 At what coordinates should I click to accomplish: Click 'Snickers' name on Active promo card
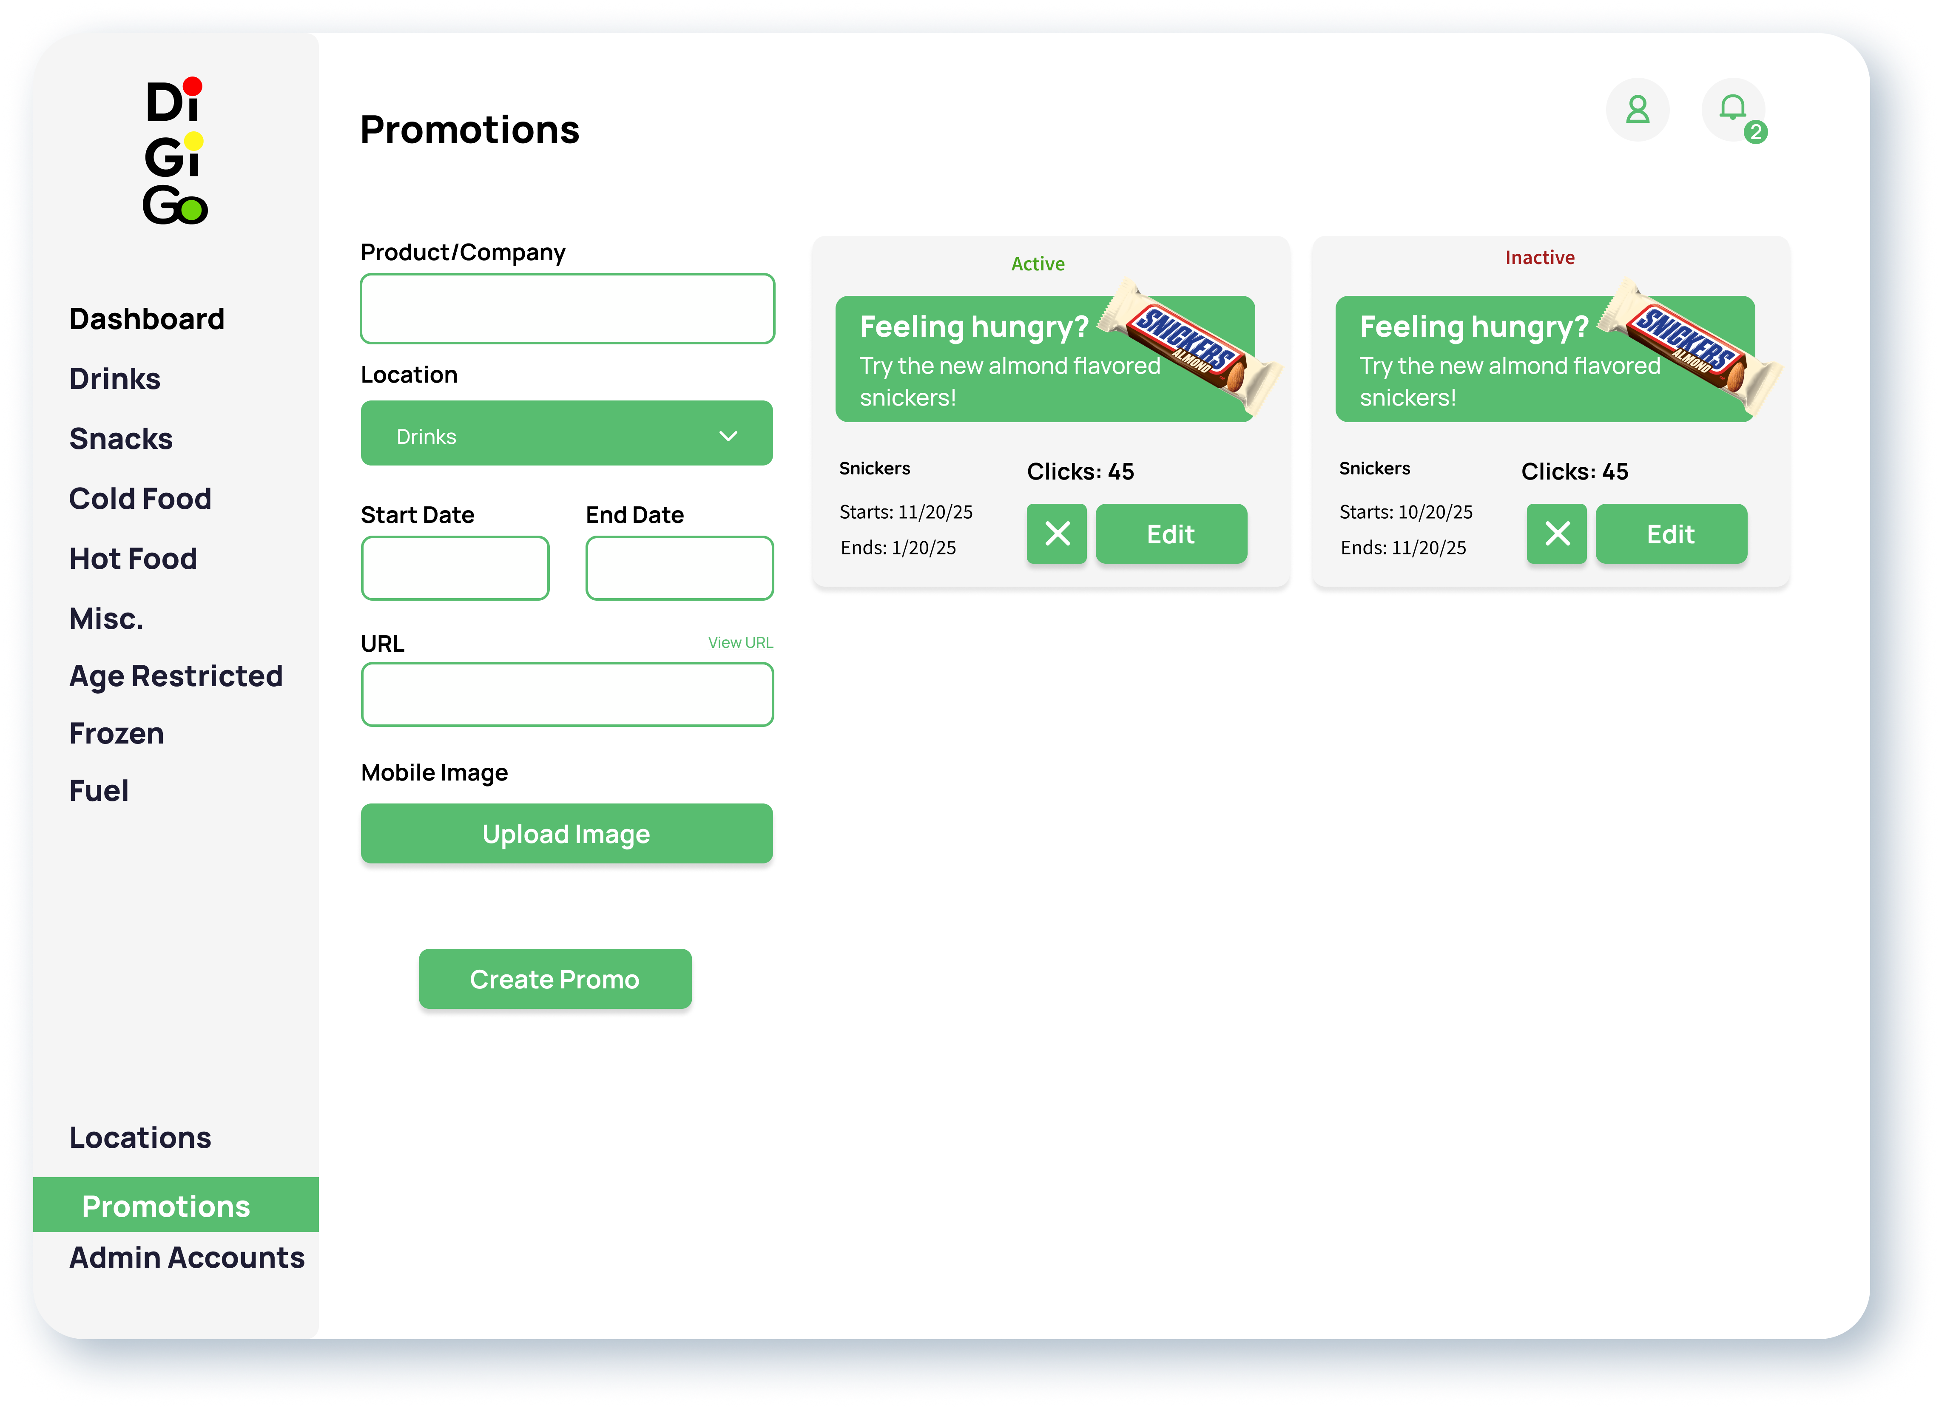[x=875, y=468]
